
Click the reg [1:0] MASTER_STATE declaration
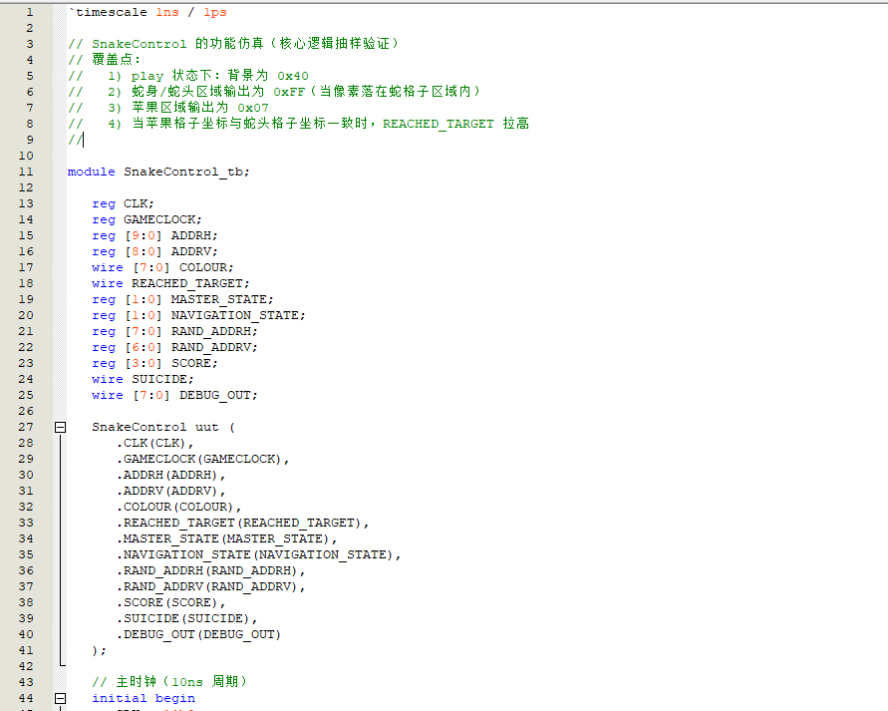[182, 299]
